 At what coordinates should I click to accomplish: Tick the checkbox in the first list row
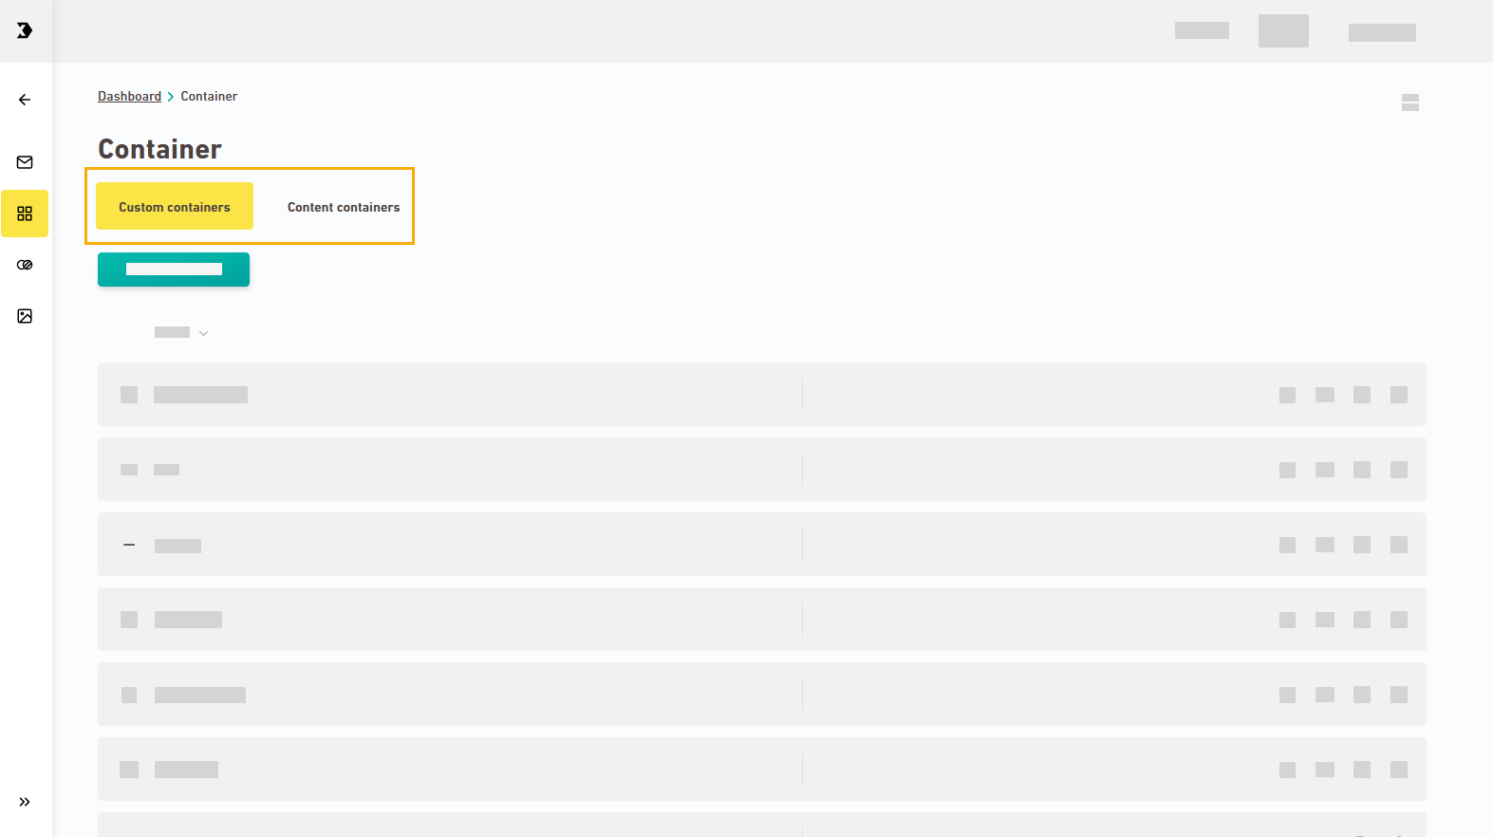pyautogui.click(x=129, y=395)
